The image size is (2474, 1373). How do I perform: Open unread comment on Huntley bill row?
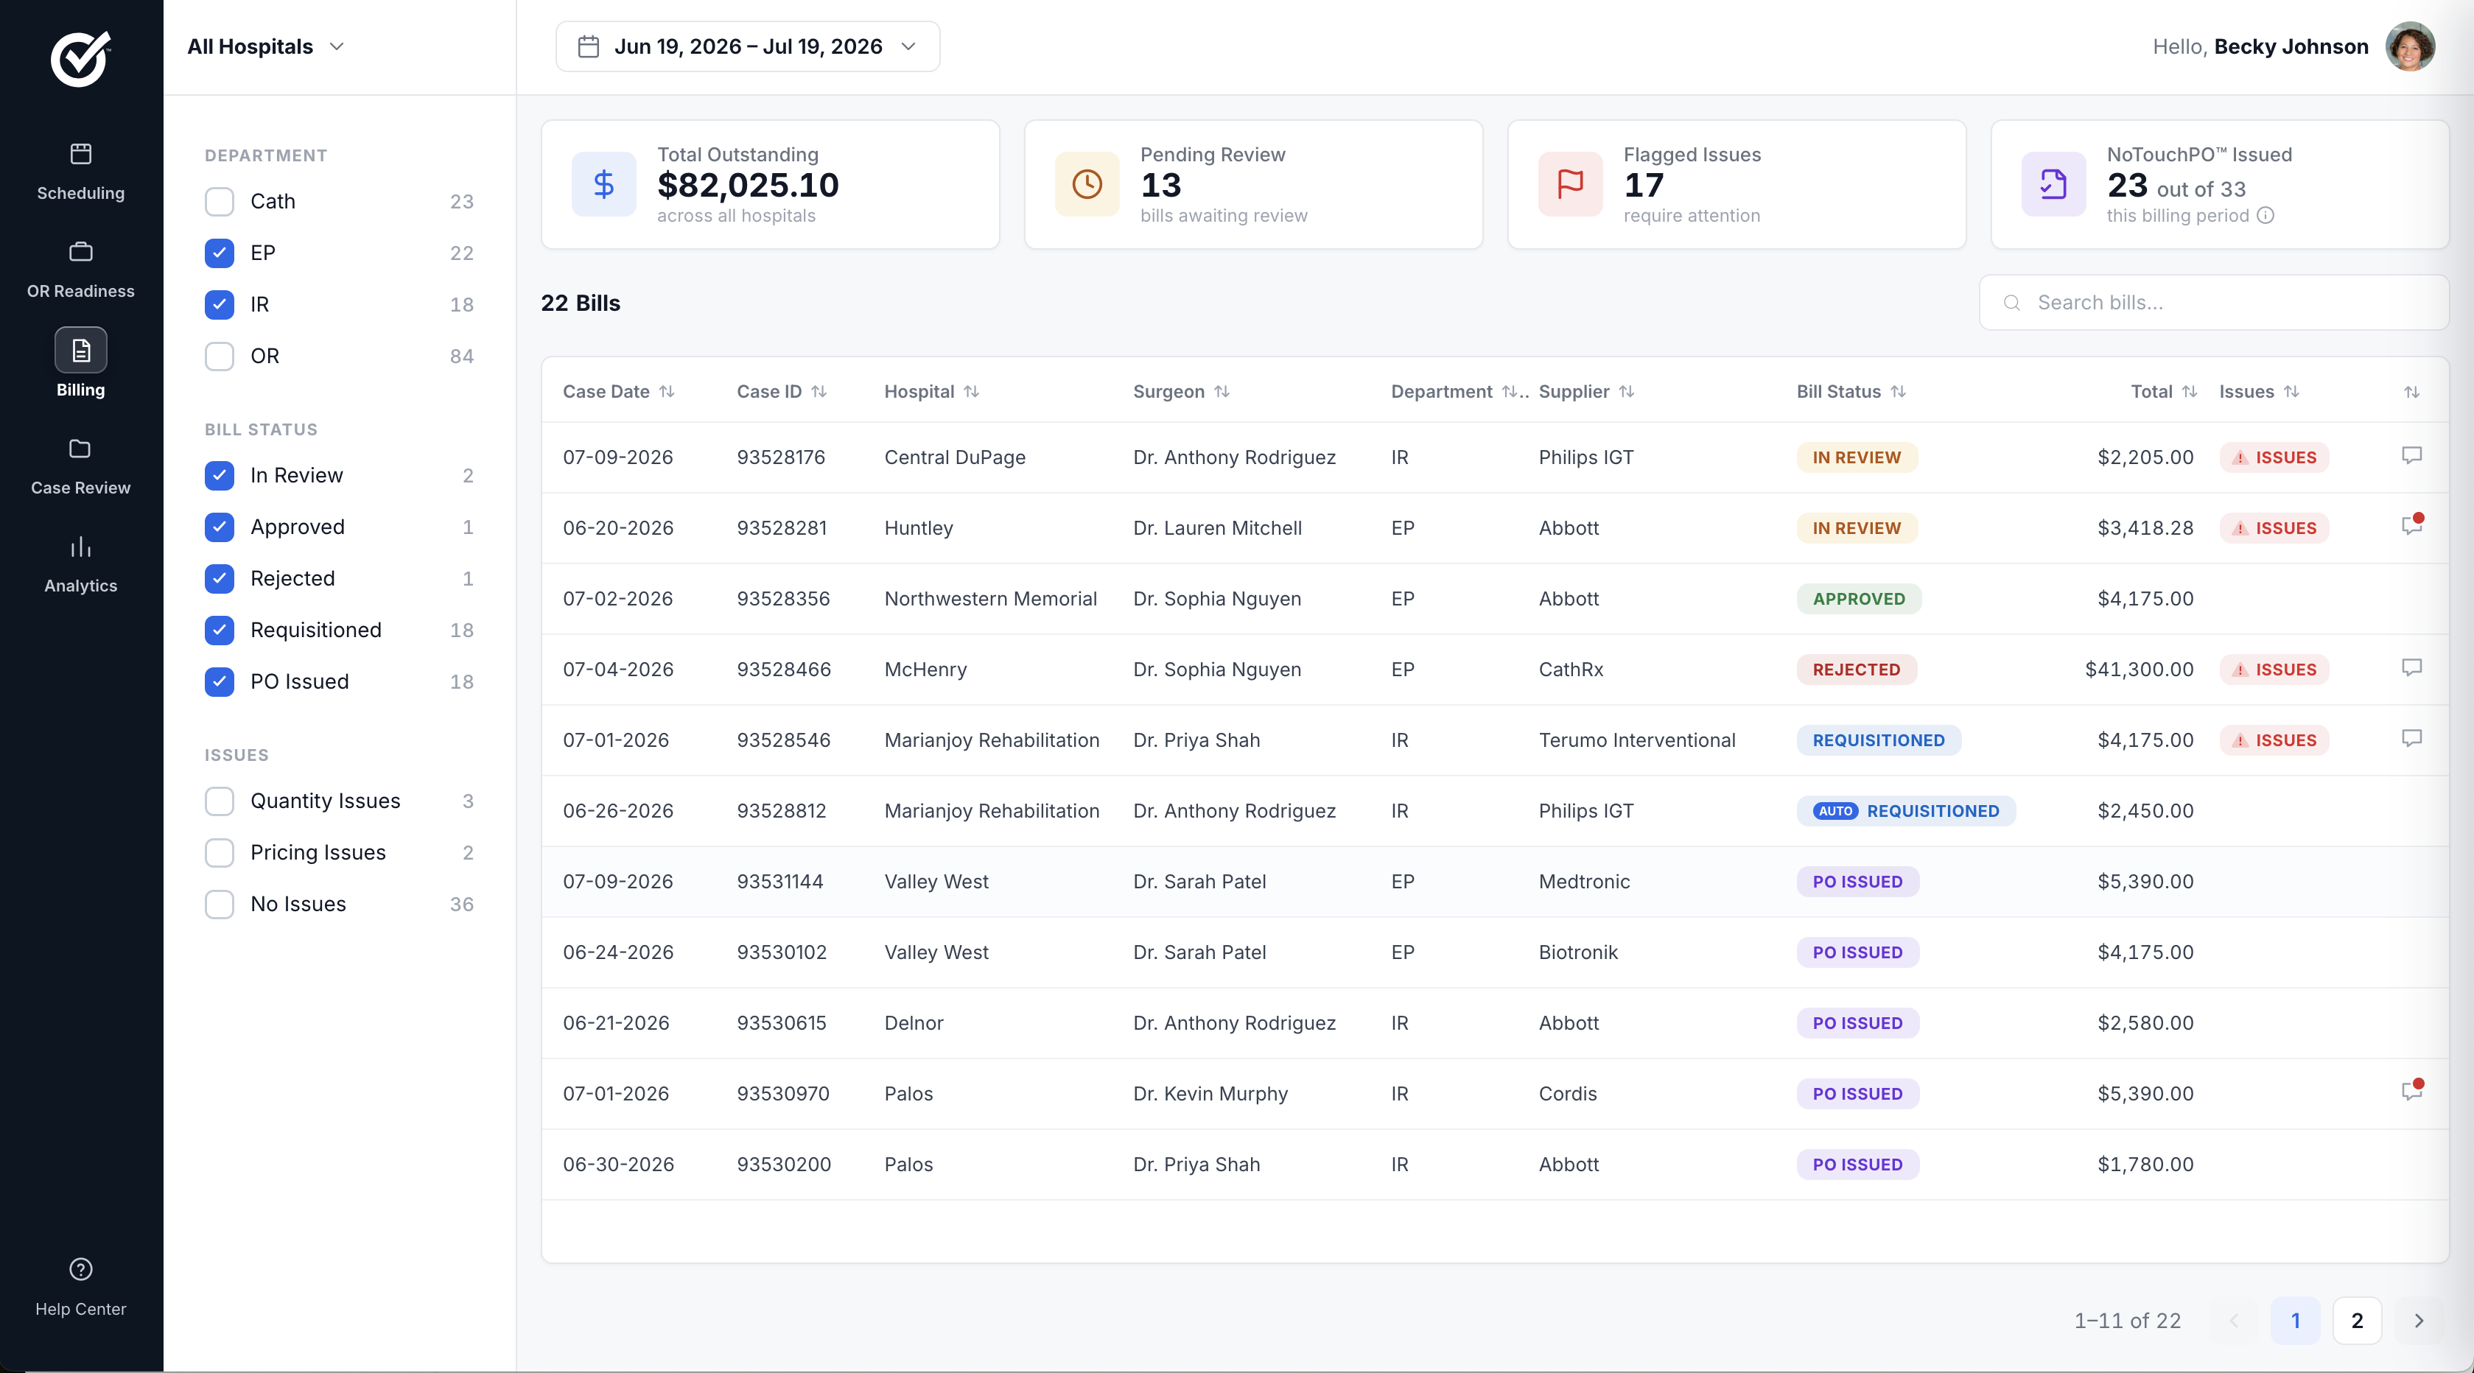[x=2411, y=524]
